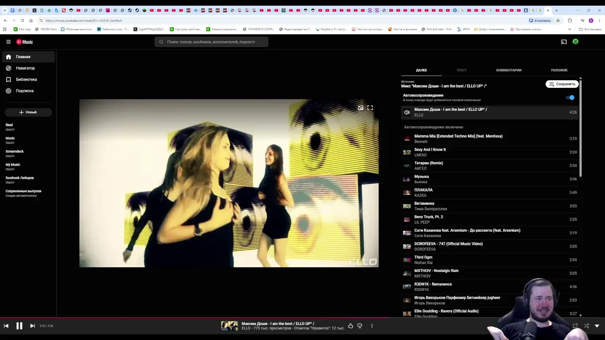Open the 'Kick Logo' bookmark

23,29
